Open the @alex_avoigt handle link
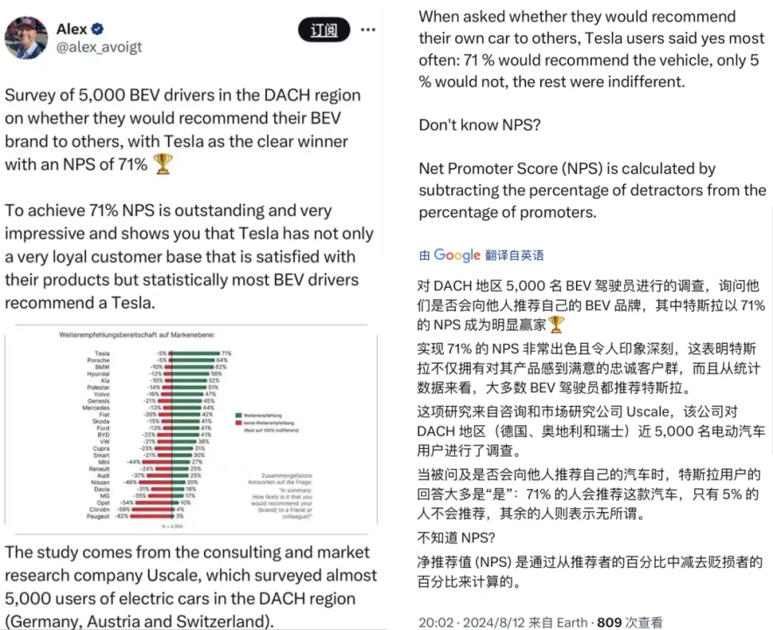The width and height of the screenshot is (773, 630). (99, 46)
